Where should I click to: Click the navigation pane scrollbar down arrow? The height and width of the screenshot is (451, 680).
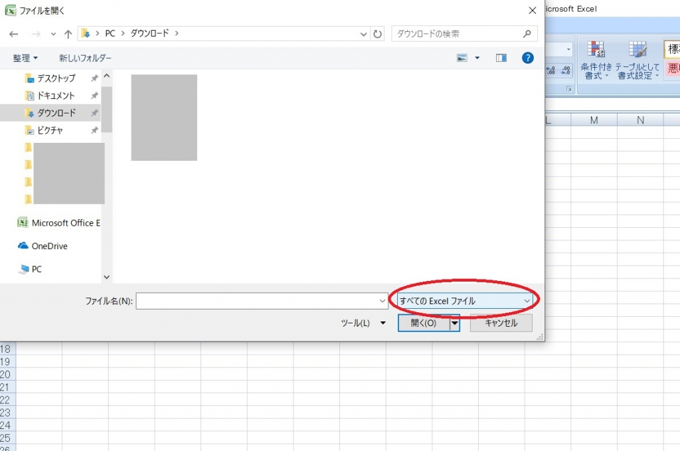tap(107, 277)
